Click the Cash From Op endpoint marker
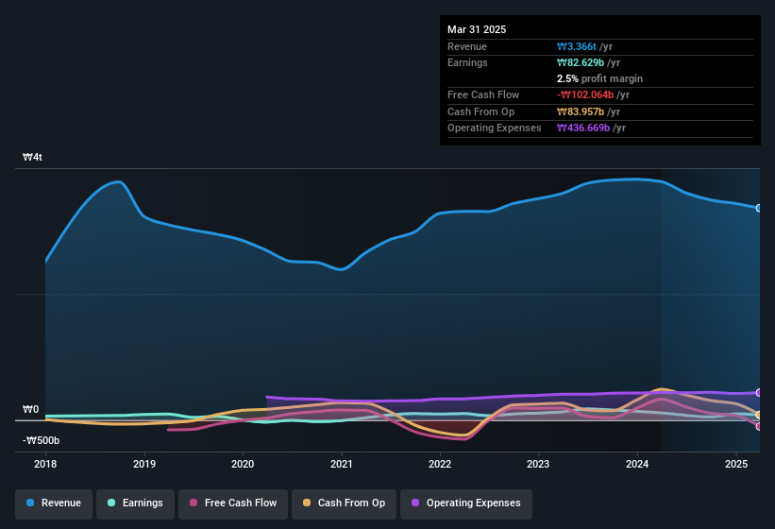 click(759, 415)
